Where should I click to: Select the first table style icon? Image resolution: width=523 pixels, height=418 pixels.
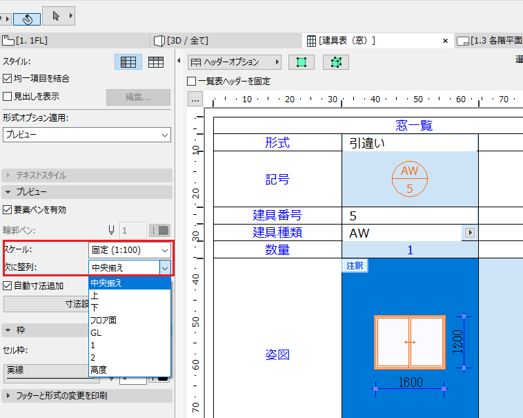[128, 62]
